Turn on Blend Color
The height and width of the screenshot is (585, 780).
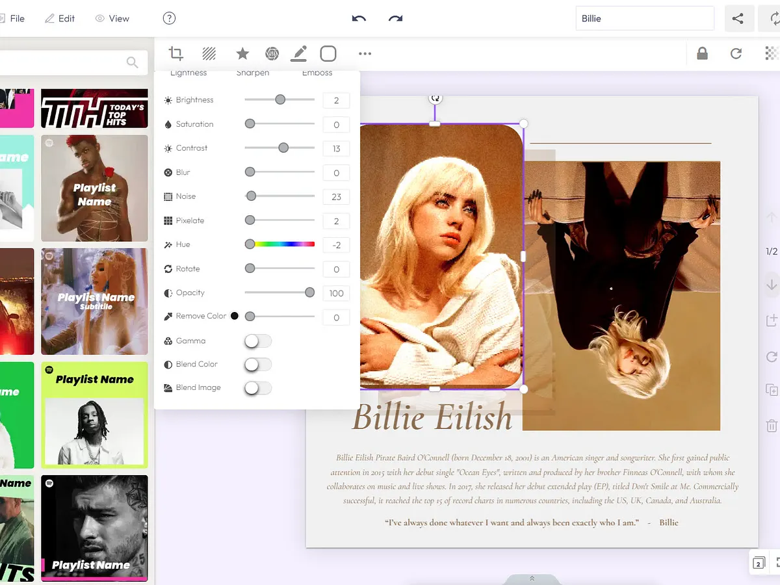[257, 364]
